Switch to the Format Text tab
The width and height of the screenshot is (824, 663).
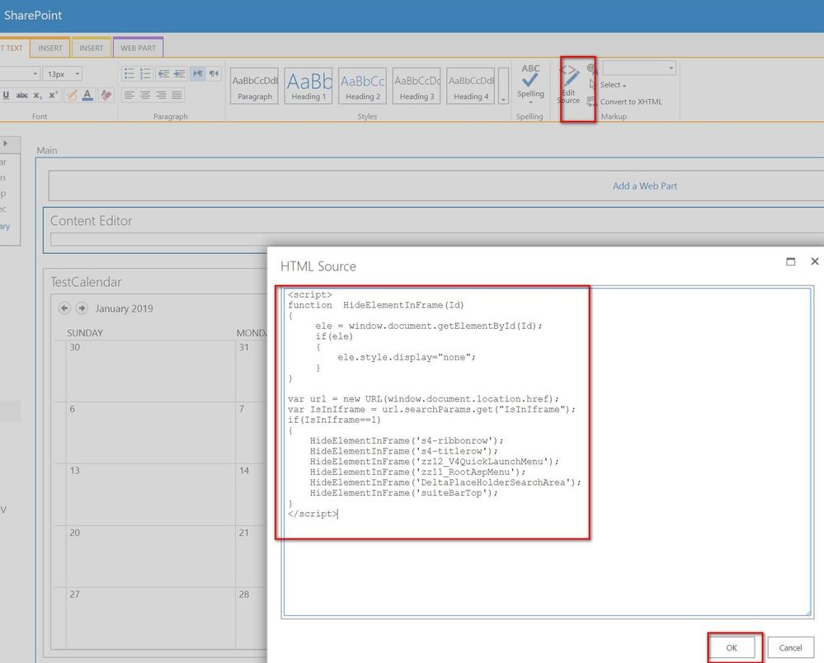pyautogui.click(x=12, y=48)
